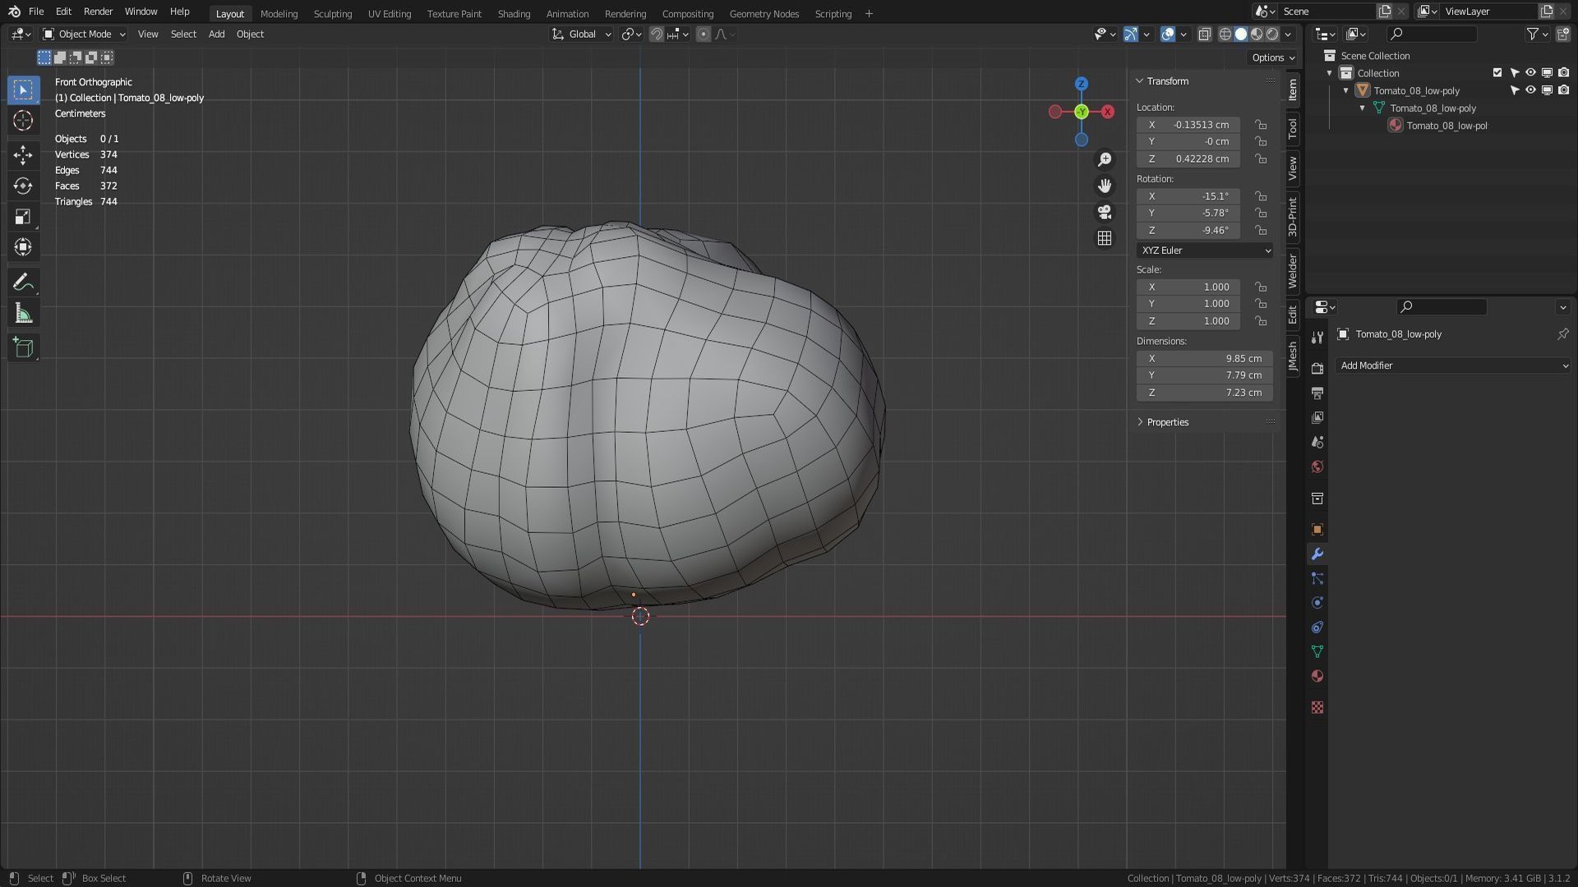Select the Annotate tool
The image size is (1578, 887).
(23, 283)
